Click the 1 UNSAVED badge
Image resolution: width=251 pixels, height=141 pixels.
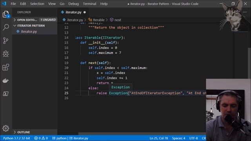coord(48,20)
